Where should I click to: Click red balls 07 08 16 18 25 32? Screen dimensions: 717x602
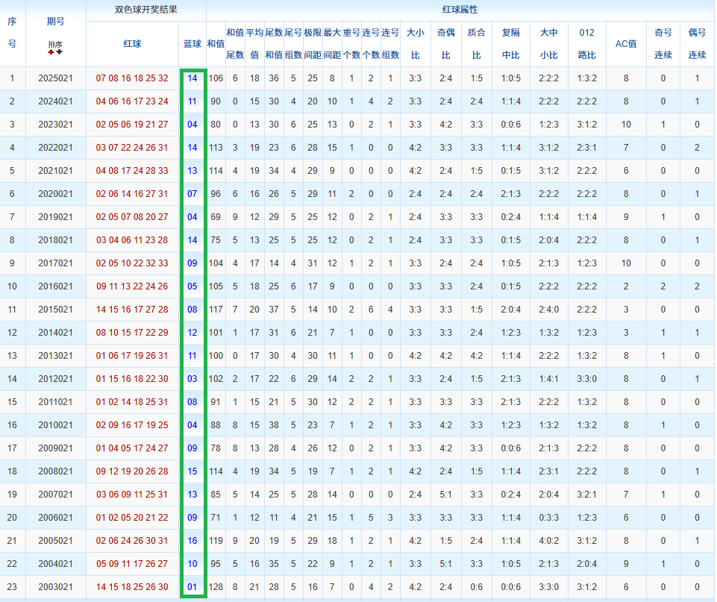pos(132,78)
